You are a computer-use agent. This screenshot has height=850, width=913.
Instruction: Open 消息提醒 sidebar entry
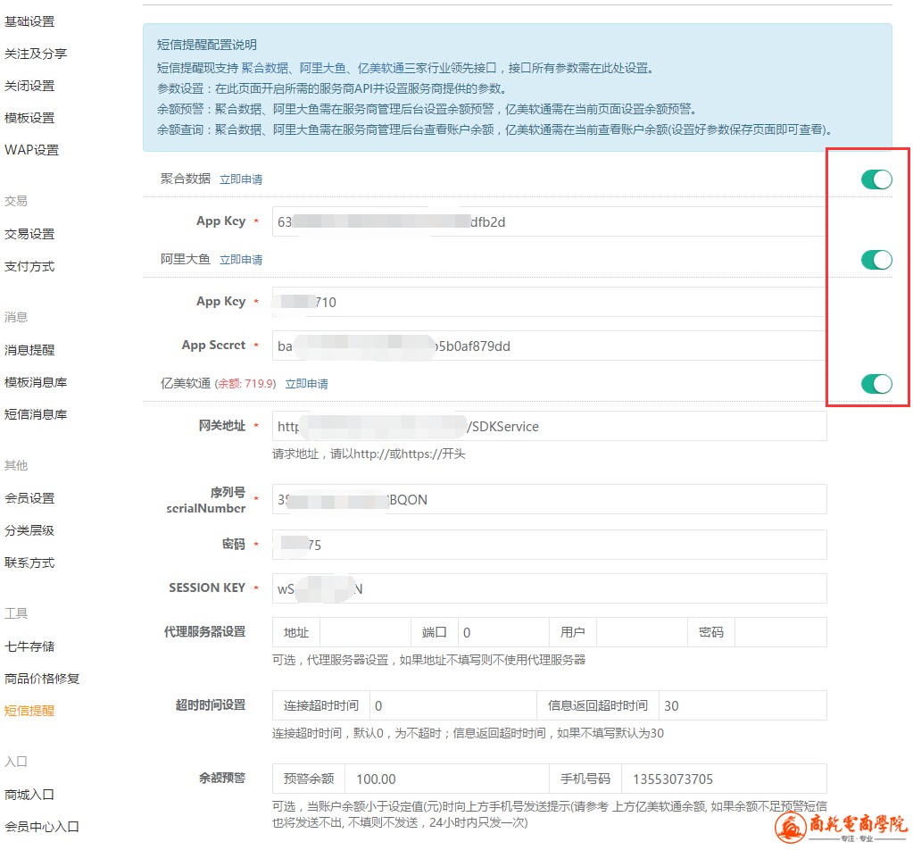[29, 350]
